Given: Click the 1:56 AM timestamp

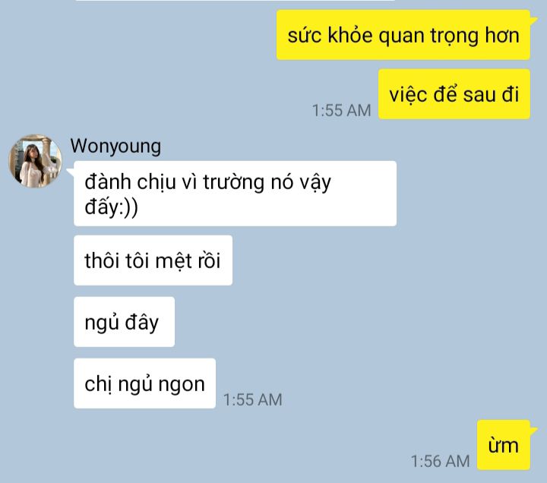Looking at the screenshot, I should click(440, 461).
